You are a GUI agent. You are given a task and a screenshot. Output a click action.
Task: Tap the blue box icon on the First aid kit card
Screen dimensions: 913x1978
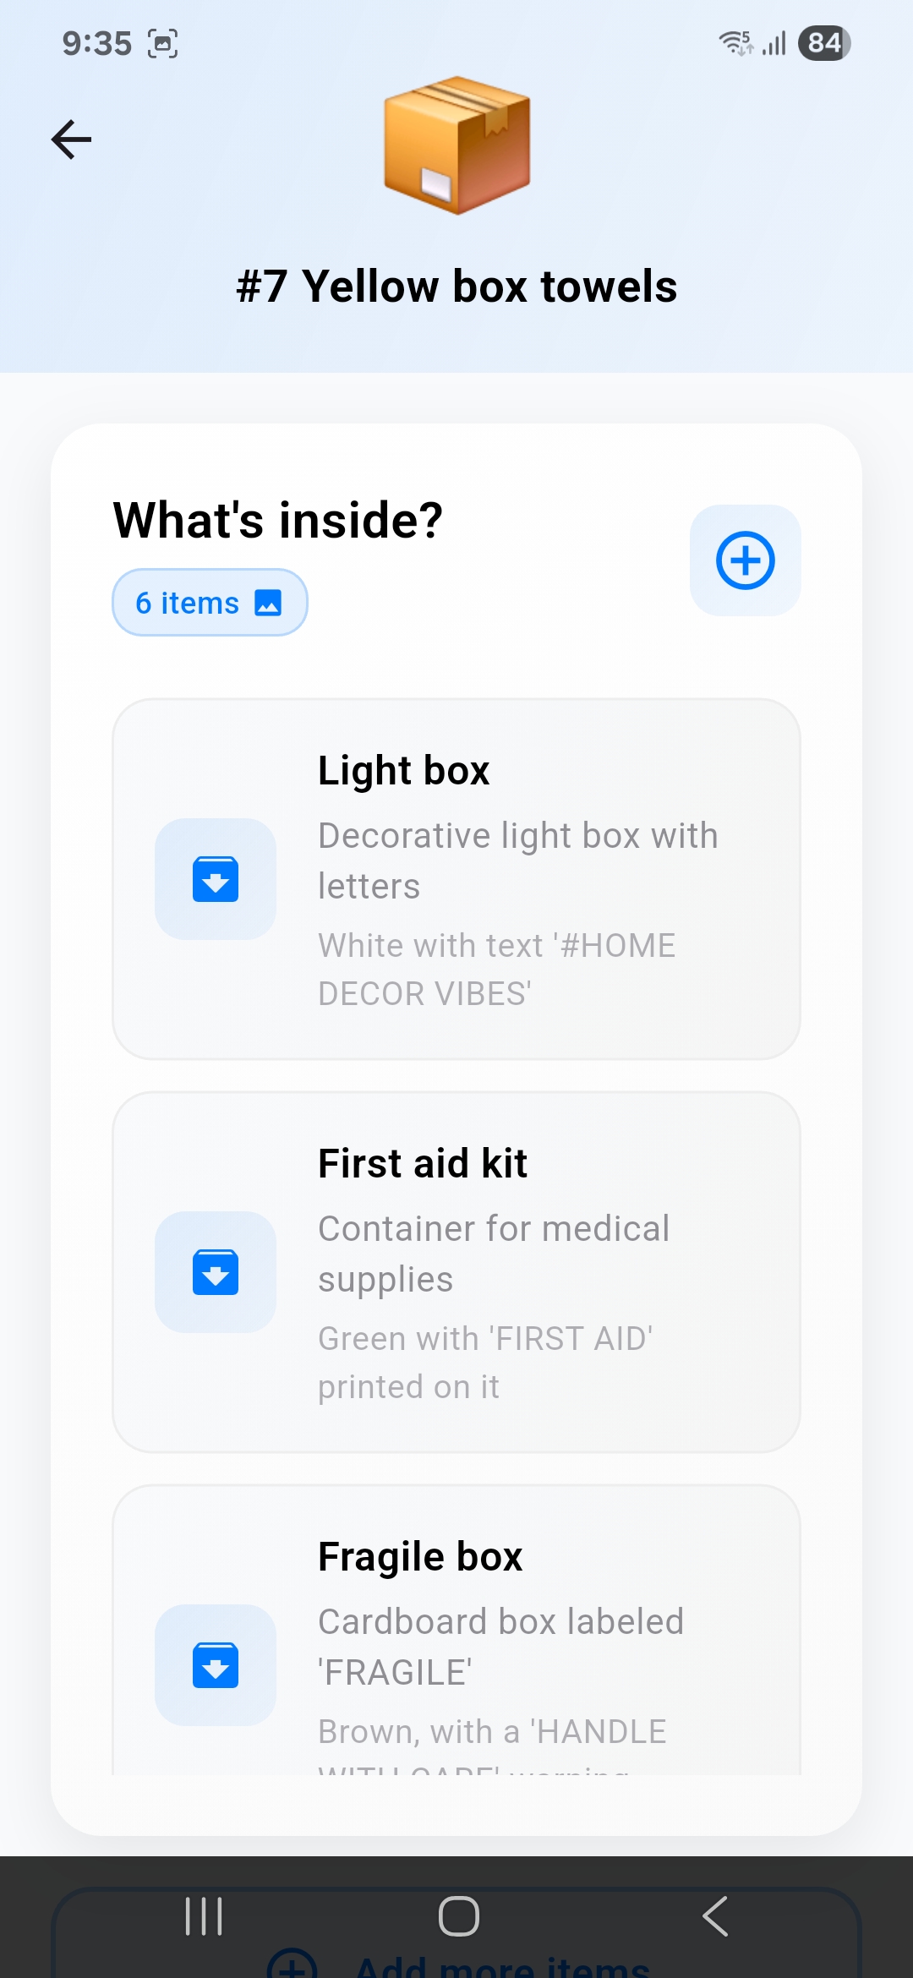click(216, 1272)
